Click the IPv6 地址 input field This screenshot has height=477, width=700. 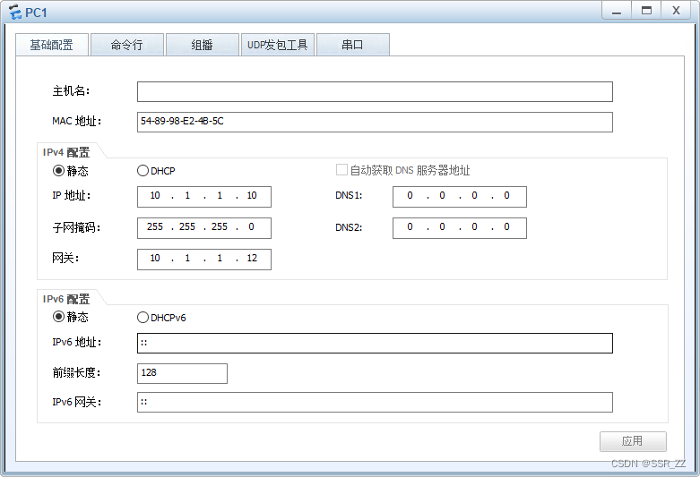coord(375,344)
